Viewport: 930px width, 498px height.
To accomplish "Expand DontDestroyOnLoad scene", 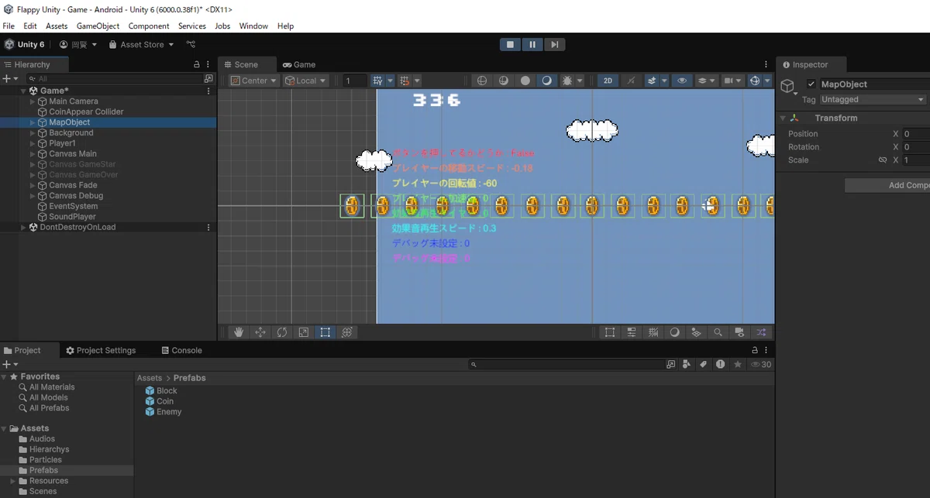I will [x=23, y=228].
